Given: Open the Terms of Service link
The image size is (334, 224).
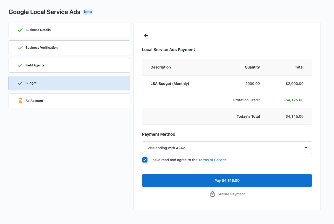Looking at the screenshot, I should [213, 160].
